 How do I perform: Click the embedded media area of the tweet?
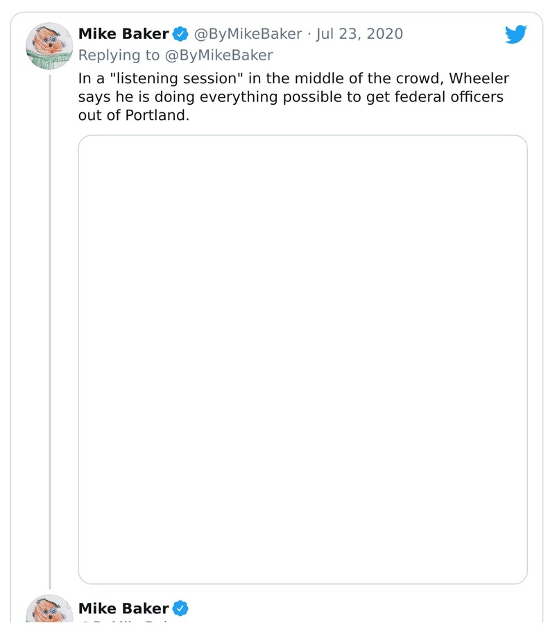click(x=302, y=358)
